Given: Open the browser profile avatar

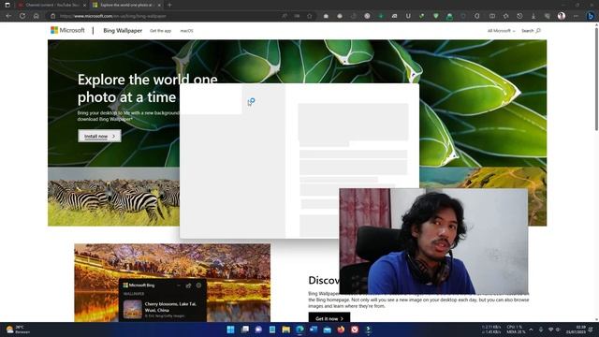Looking at the screenshot, I should [x=562, y=16].
